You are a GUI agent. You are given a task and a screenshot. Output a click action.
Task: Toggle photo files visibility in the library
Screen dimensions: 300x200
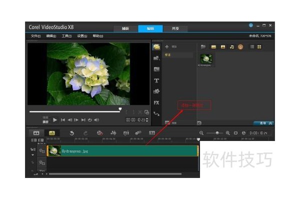(x=223, y=47)
